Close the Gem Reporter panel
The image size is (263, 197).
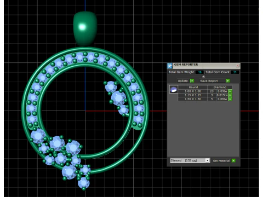[238, 66]
